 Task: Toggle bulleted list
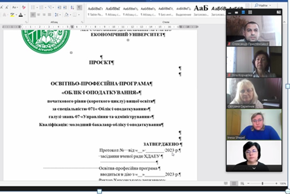point(33,8)
